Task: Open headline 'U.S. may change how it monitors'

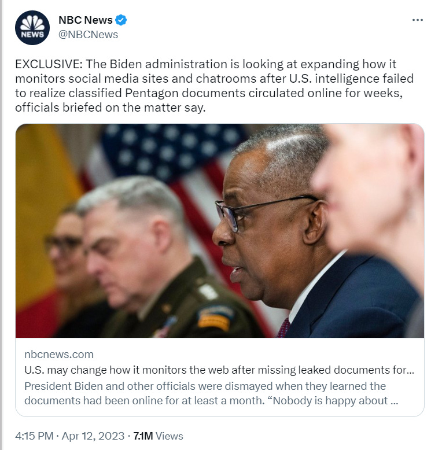Action: coord(219,370)
